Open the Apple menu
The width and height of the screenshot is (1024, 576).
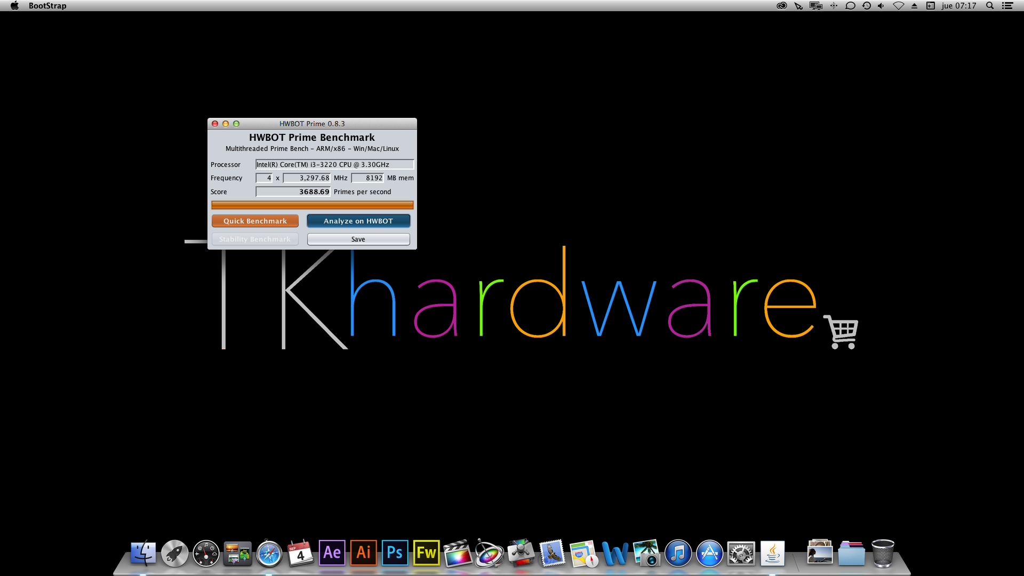pos(14,6)
